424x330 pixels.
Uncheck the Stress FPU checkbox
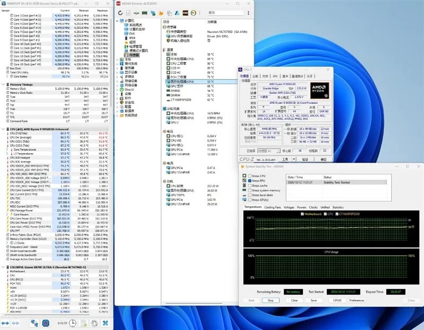pyautogui.click(x=250, y=181)
